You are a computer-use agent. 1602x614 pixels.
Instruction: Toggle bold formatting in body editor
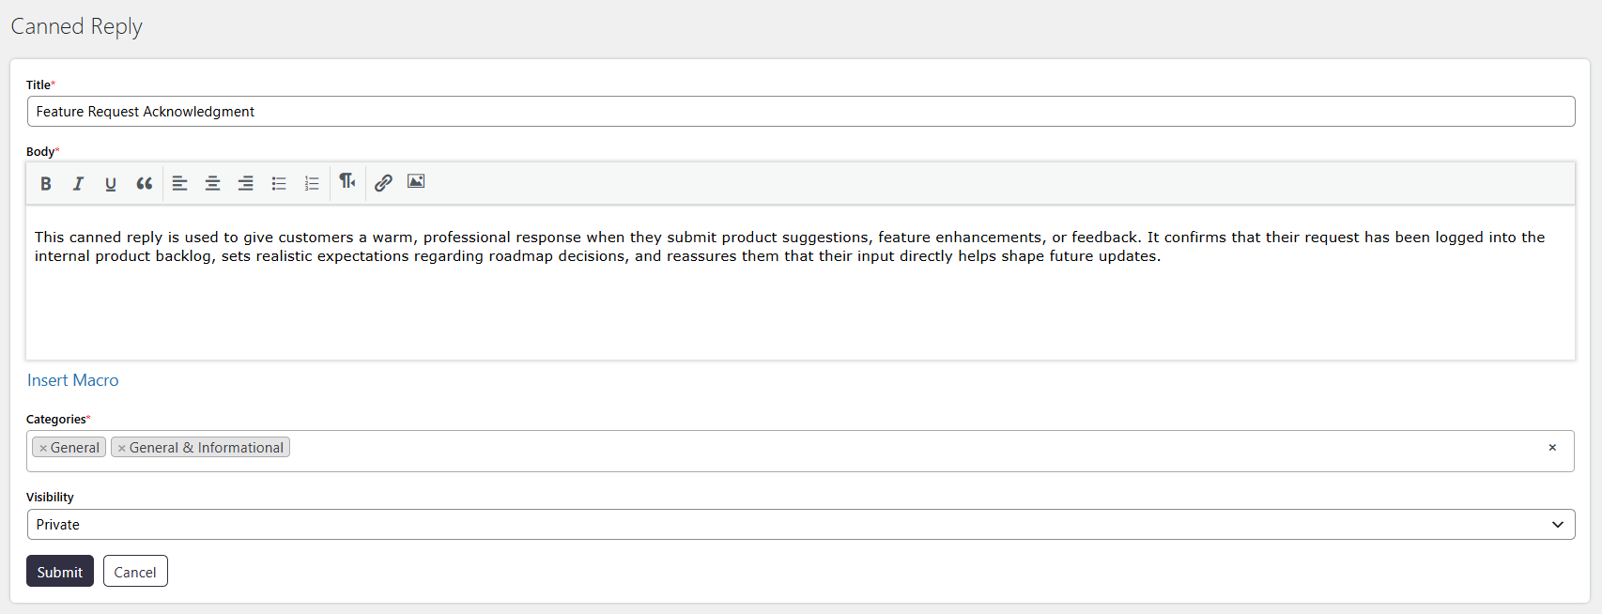point(45,184)
